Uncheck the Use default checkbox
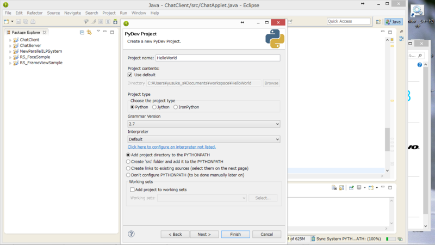Viewport: 435px width, 245px height. [130, 75]
